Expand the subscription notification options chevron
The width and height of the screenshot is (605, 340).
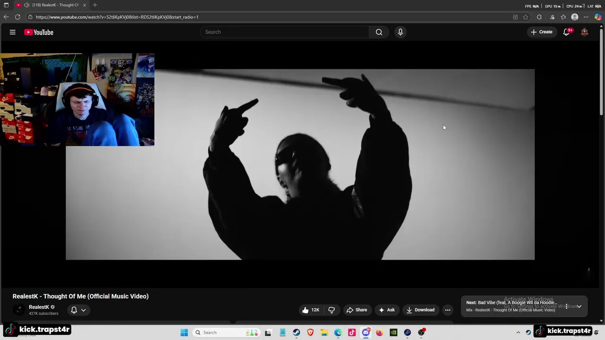tap(83, 310)
